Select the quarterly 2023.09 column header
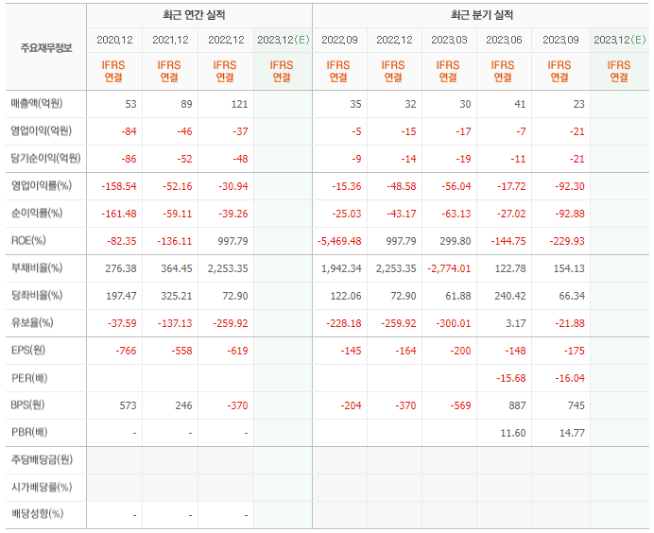This screenshot has height=533, width=654. 560,40
